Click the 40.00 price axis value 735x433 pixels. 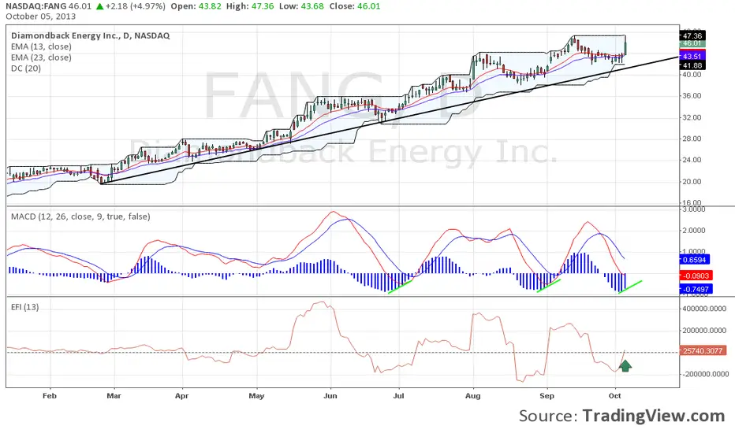[x=692, y=75]
